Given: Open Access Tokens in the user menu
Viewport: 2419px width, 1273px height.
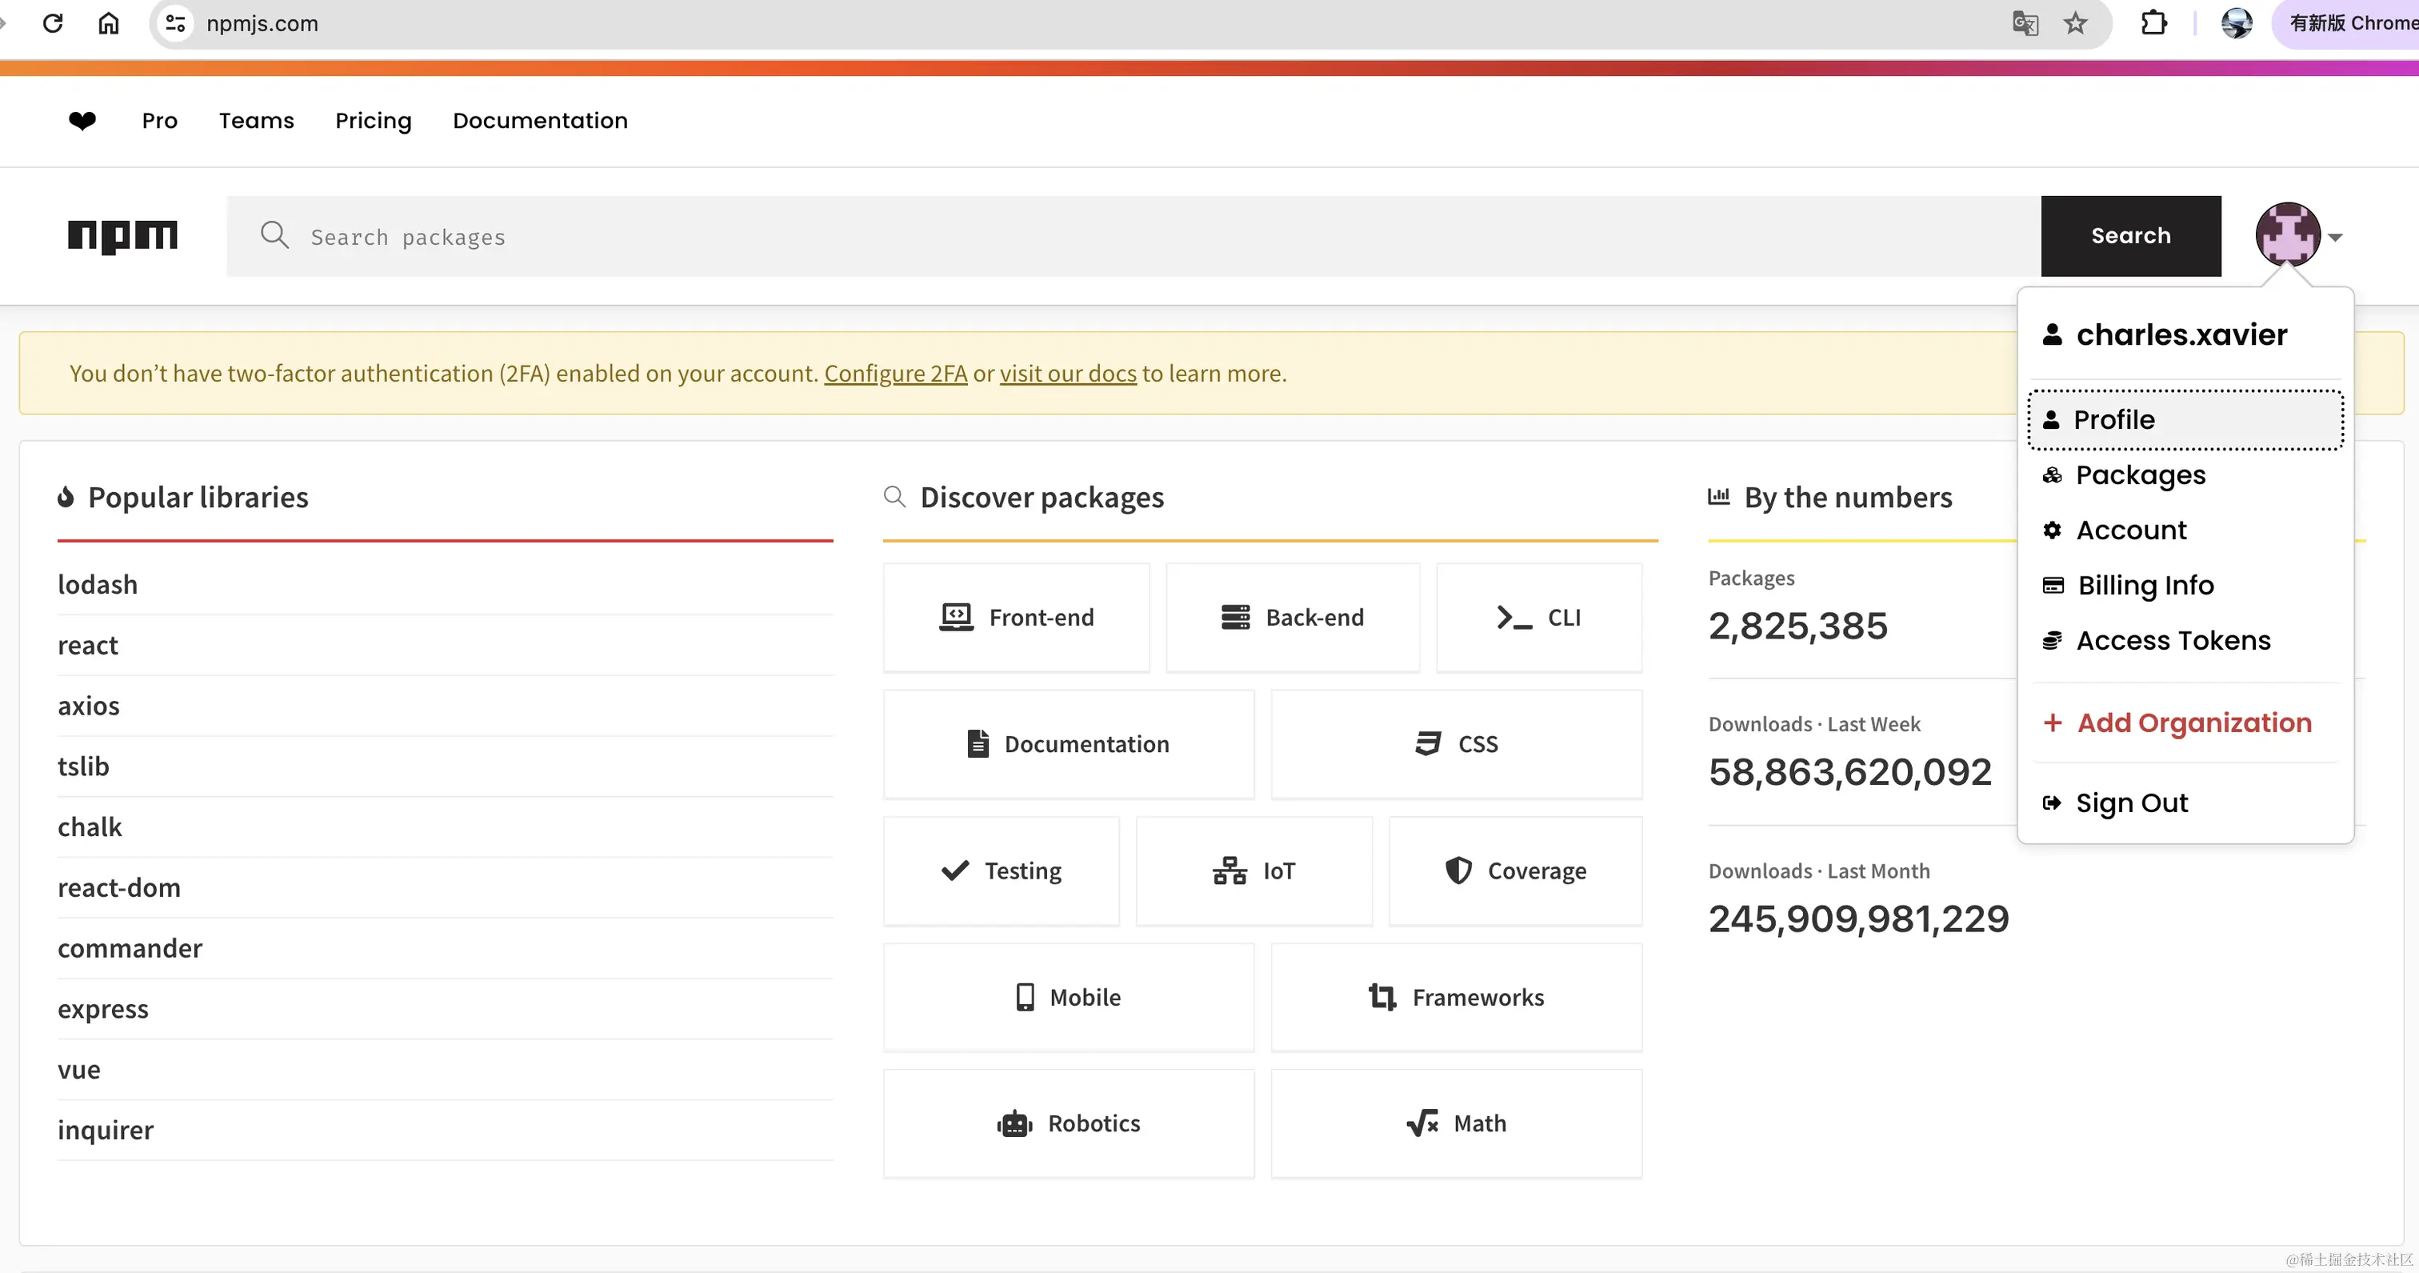Looking at the screenshot, I should [2185, 641].
